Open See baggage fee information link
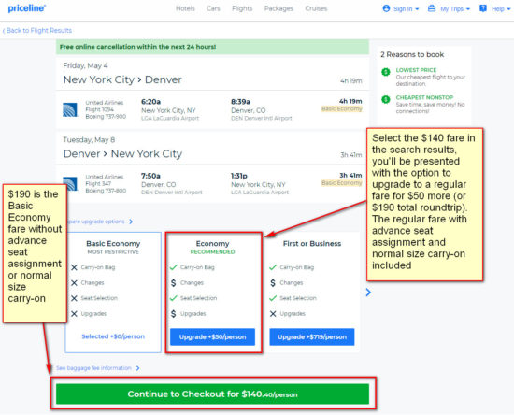The image size is (514, 415). [x=93, y=368]
